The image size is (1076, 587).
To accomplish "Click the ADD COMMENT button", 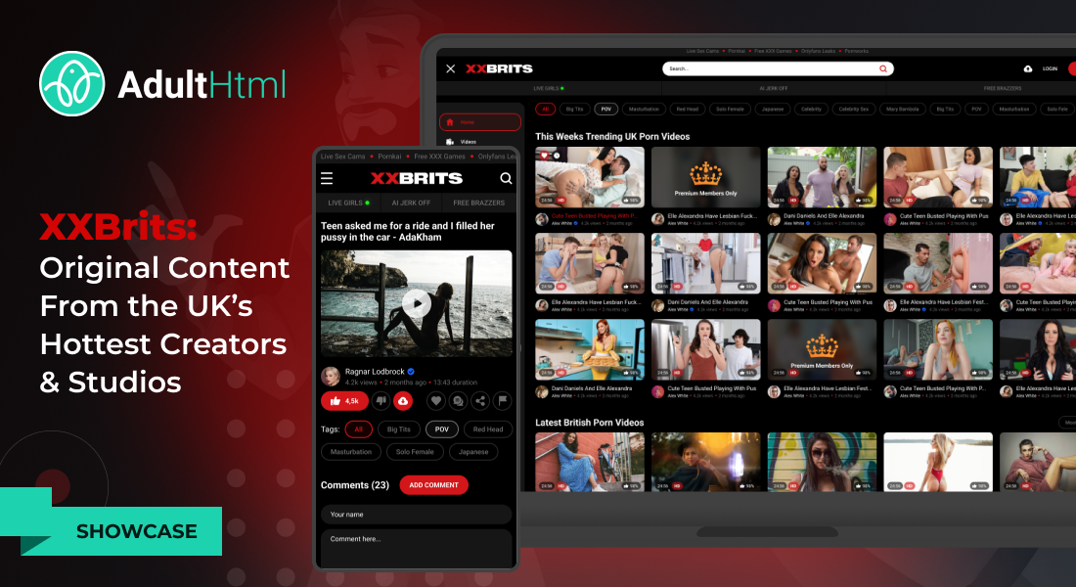I will coord(433,485).
